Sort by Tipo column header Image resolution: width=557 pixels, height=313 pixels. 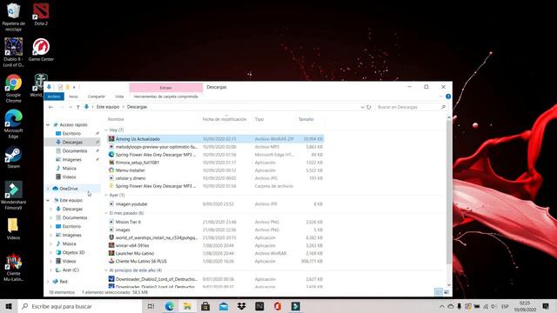click(x=259, y=120)
